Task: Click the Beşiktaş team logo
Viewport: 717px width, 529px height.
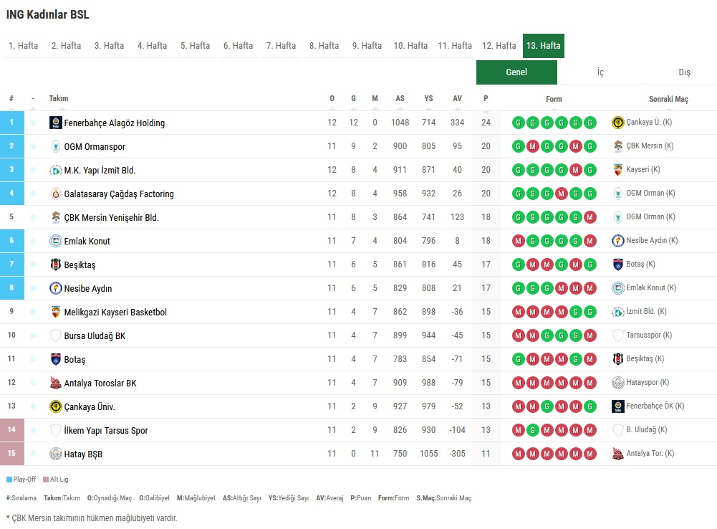Action: (x=55, y=264)
